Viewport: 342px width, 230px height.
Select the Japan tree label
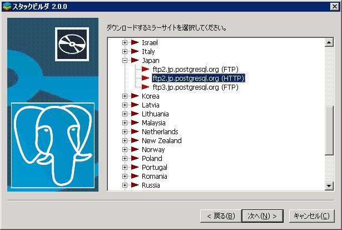point(151,61)
